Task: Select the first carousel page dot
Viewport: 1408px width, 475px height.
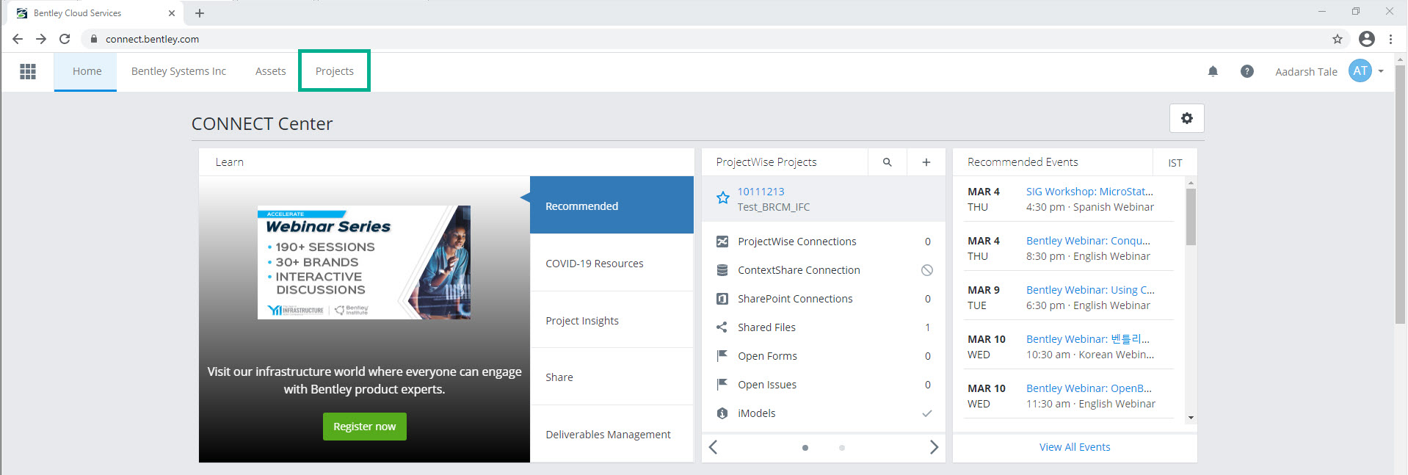Action: pos(805,448)
